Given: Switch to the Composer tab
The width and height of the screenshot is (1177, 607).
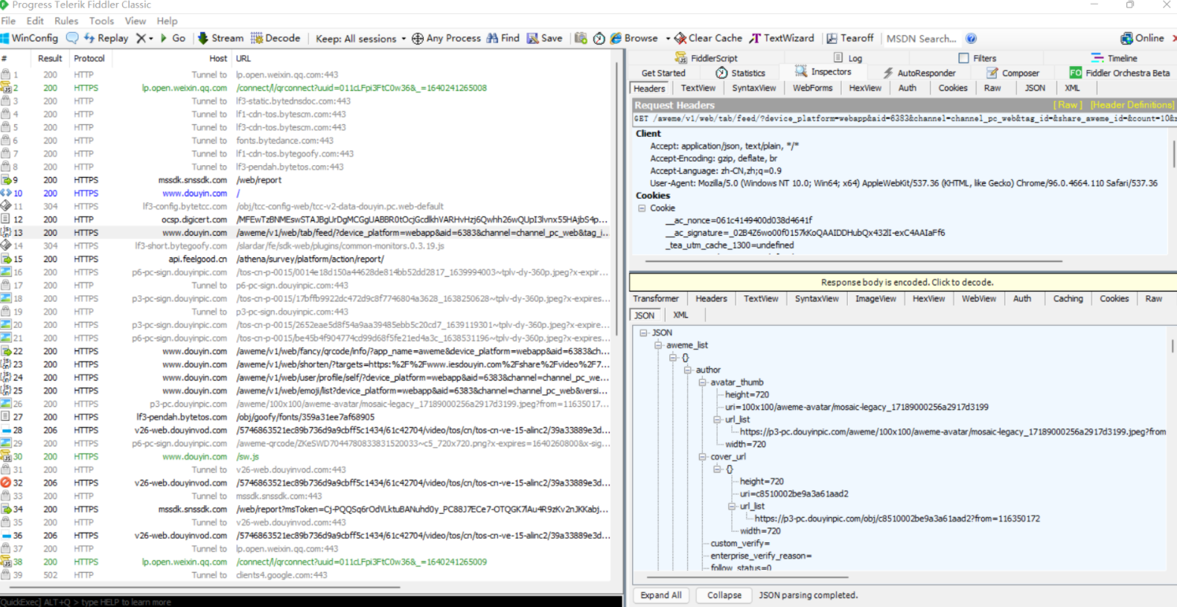Looking at the screenshot, I should [1012, 73].
